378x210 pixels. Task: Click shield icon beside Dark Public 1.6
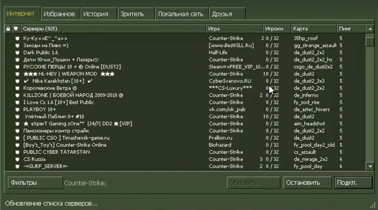tap(17, 53)
